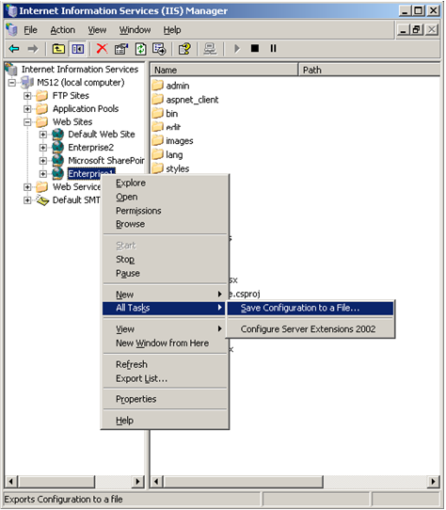The image size is (446, 510).
Task: Open the Properties toolbar icon
Action: (121, 49)
